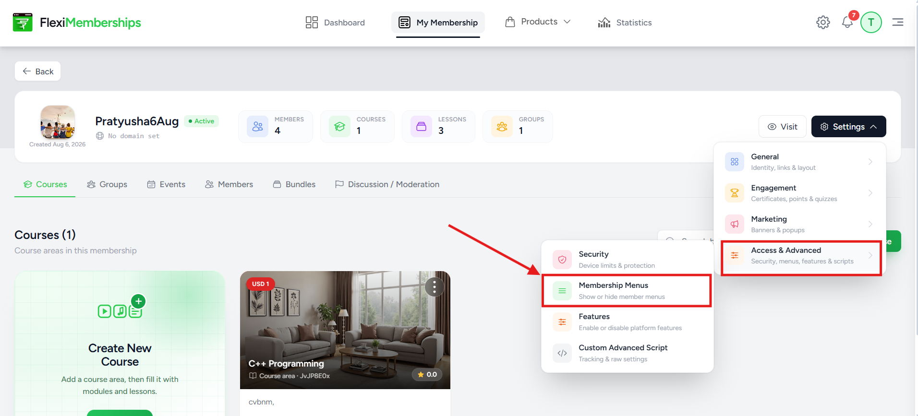Image resolution: width=918 pixels, height=416 pixels.
Task: Expand the Products dropdown in navigation
Action: coord(538,22)
